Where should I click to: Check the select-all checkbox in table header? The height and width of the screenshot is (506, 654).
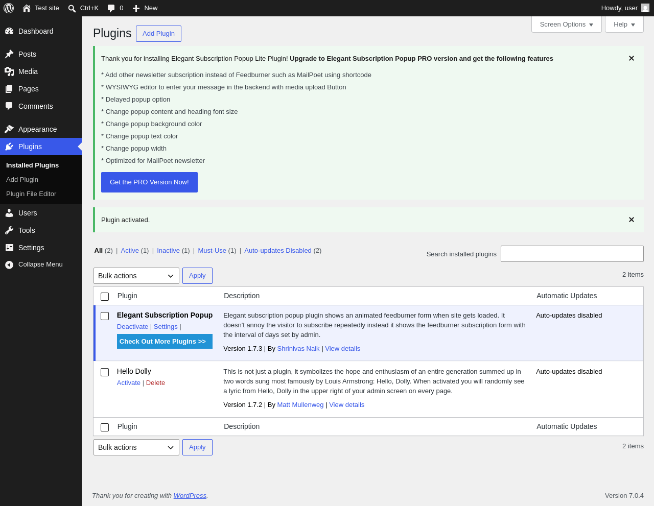tap(105, 297)
